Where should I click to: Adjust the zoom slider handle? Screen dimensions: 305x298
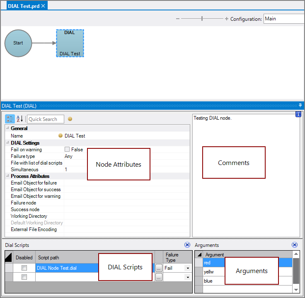tap(202, 19)
